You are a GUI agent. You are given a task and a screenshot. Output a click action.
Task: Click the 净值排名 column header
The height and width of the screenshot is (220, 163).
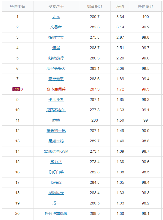click(17, 6)
